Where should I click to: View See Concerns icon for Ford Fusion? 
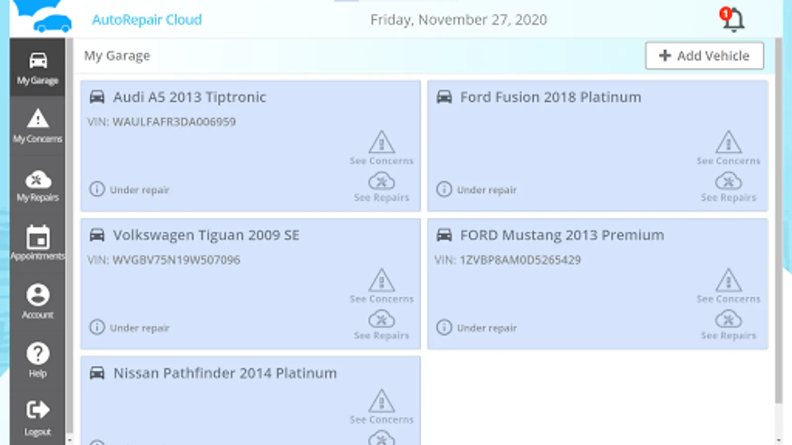click(729, 142)
